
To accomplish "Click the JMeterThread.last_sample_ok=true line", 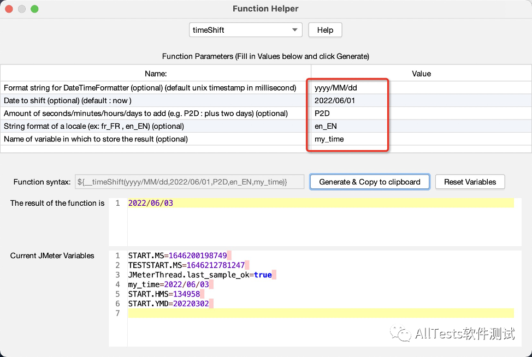I will [x=200, y=275].
